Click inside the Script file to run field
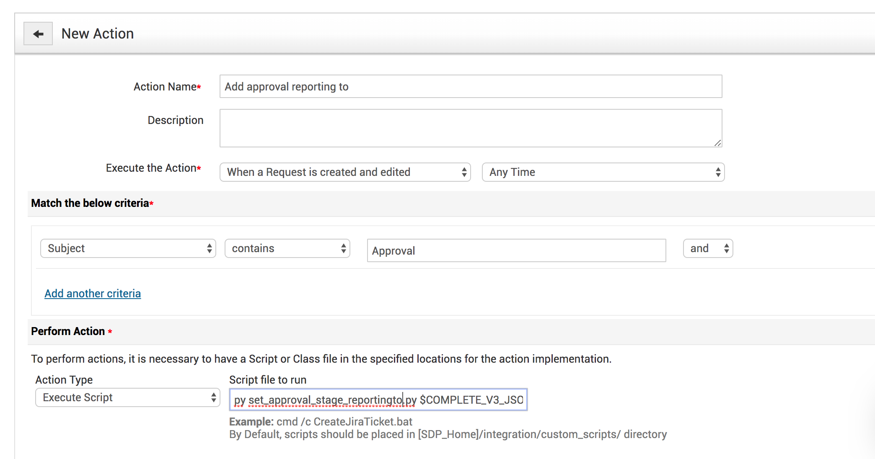Screen dimensions: 875x459 378,400
